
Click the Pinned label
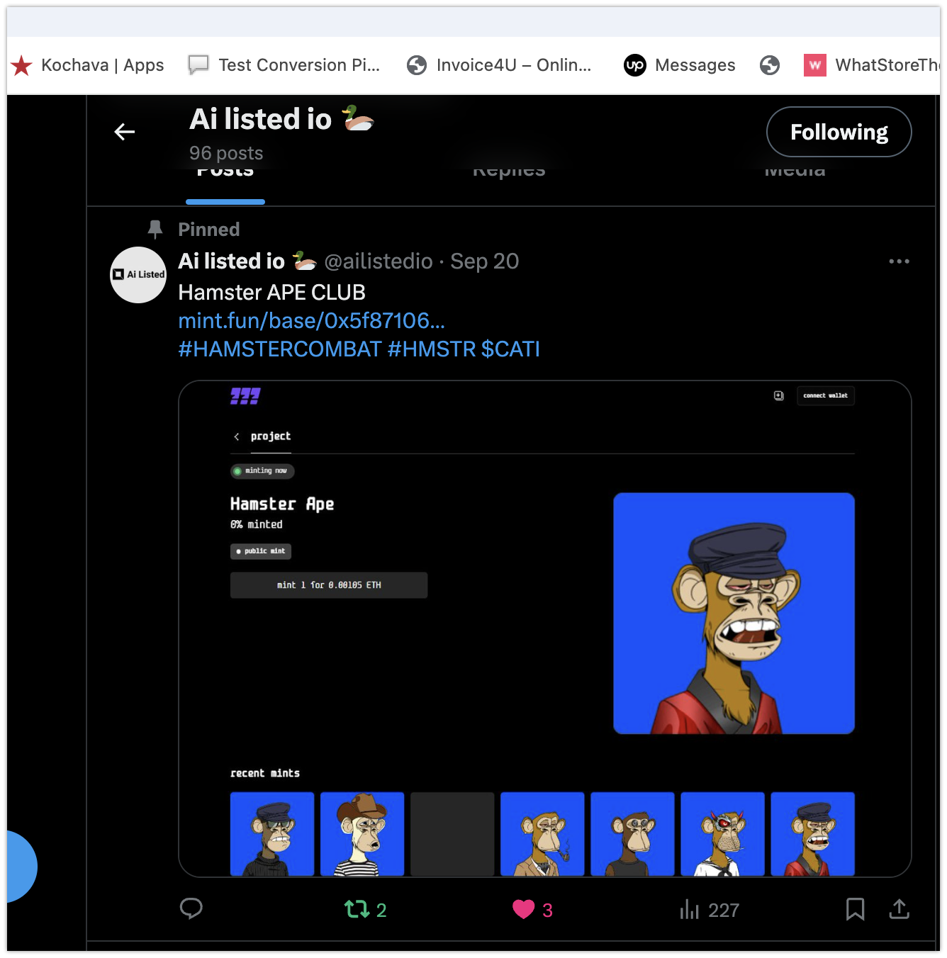click(208, 230)
